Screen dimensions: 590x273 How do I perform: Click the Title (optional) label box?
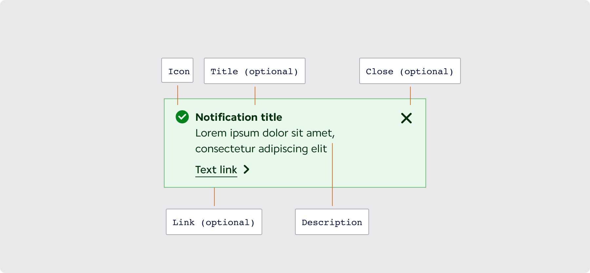click(255, 71)
